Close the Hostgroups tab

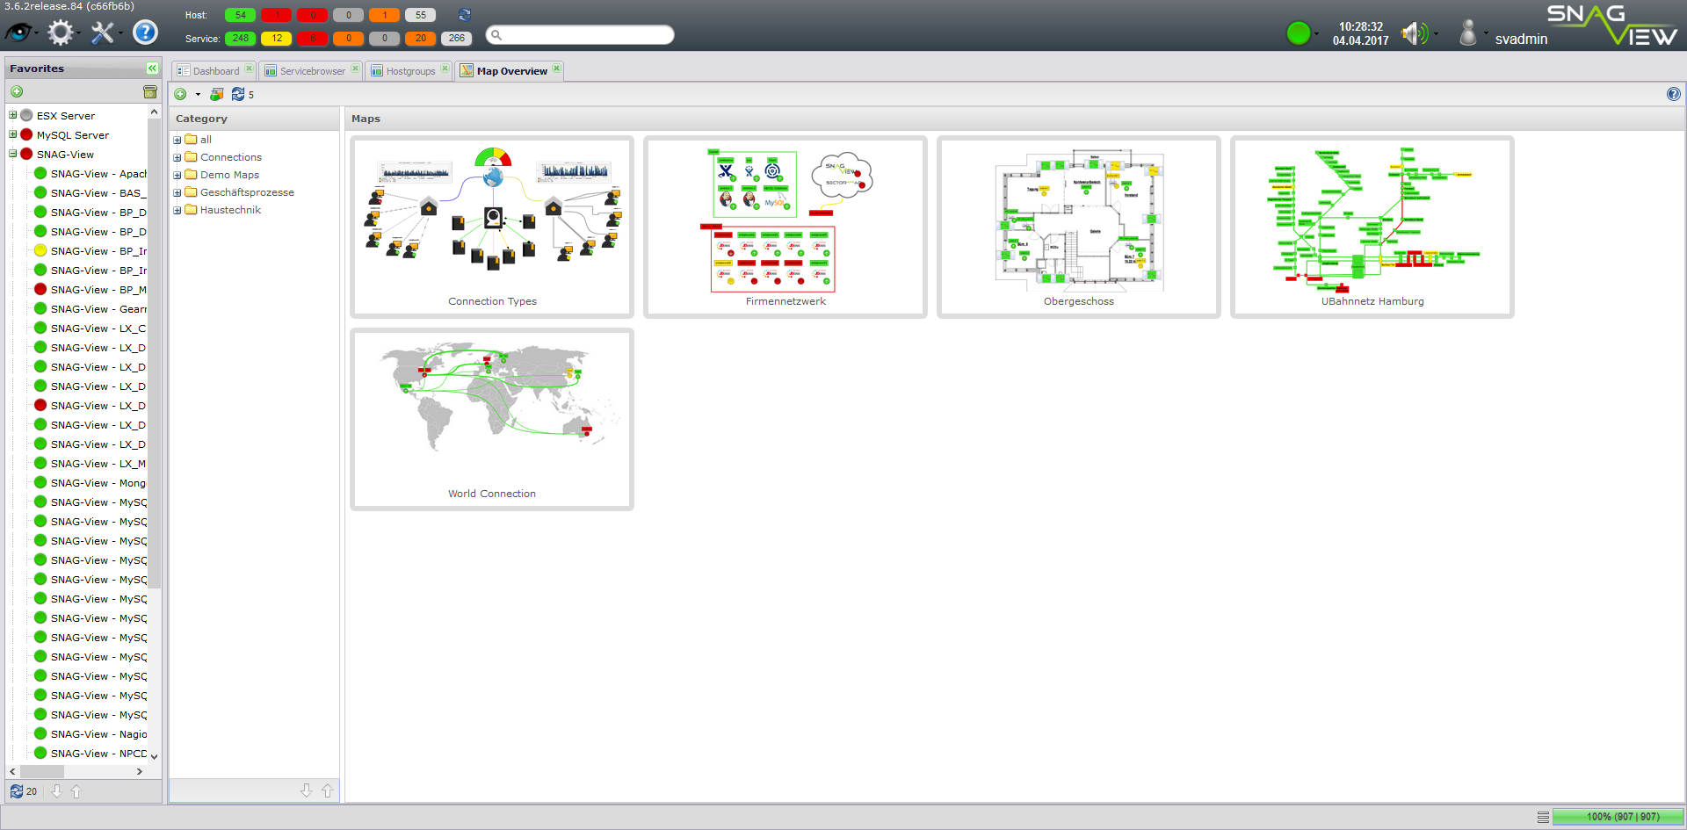(445, 69)
